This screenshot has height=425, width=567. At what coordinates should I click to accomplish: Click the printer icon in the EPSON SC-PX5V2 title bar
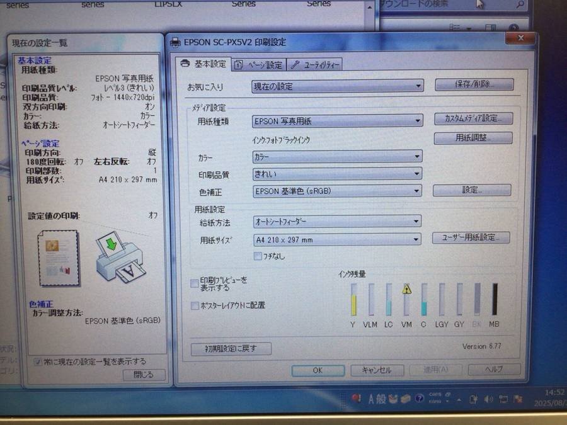tap(175, 42)
